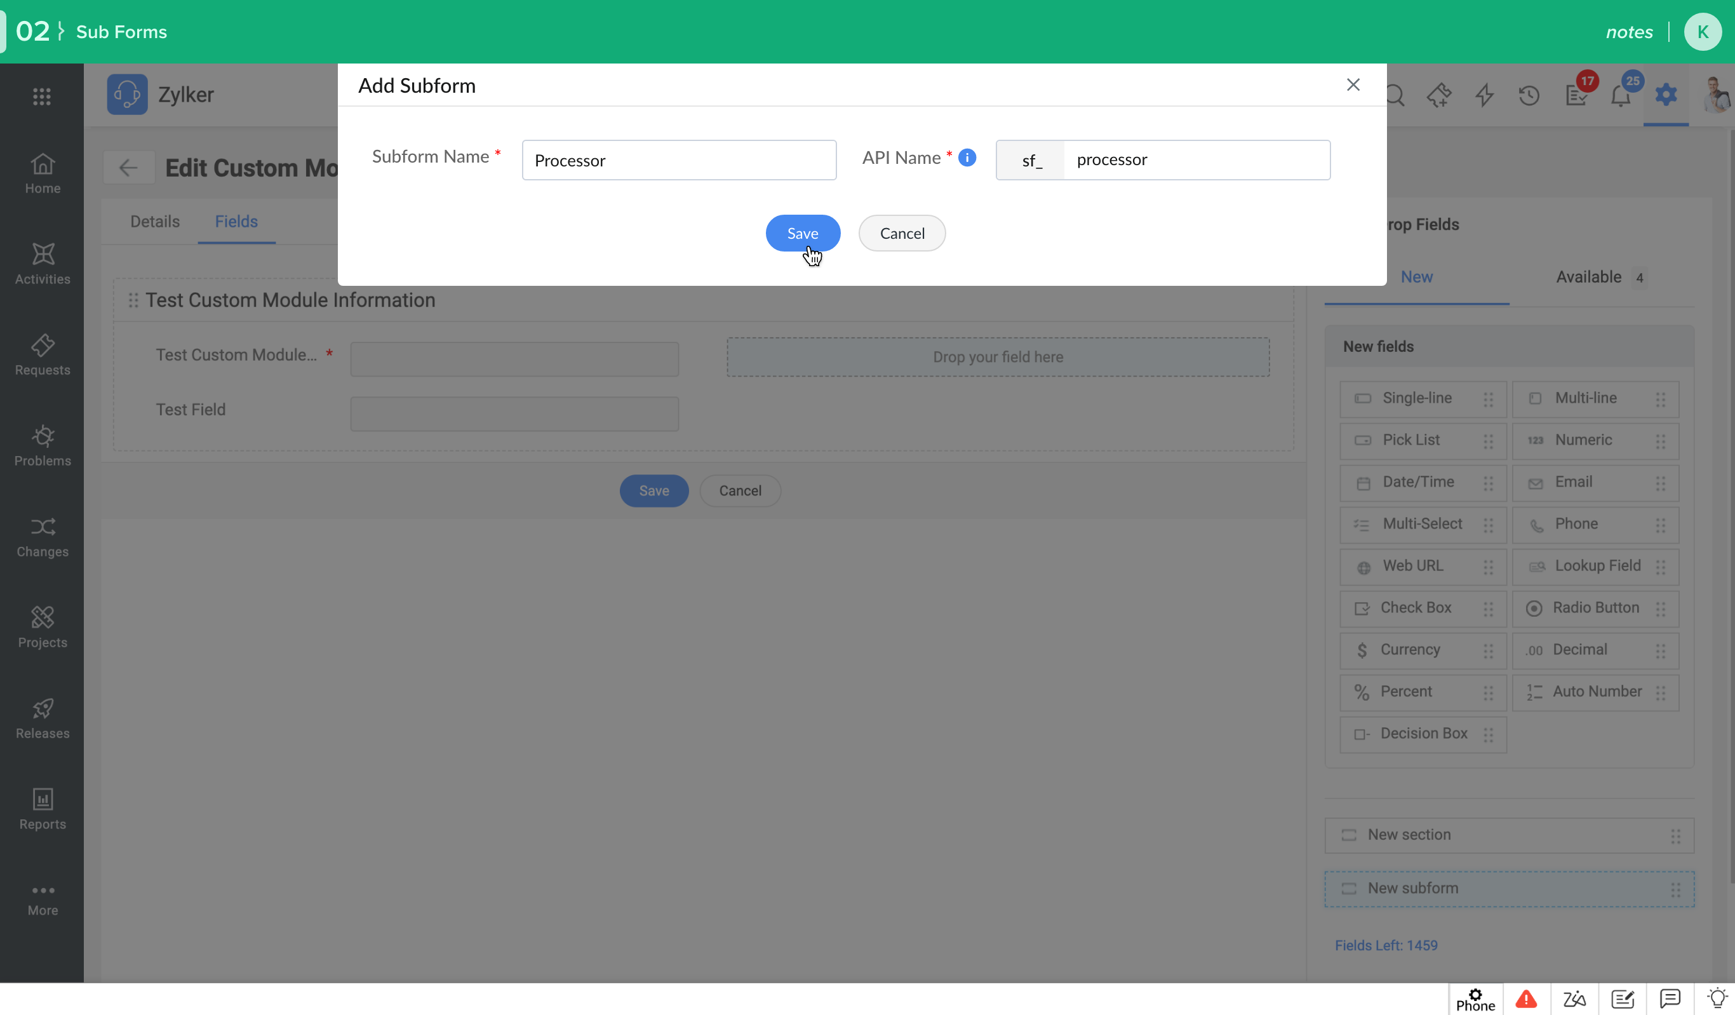
Task: Click the notes link in header
Action: click(x=1628, y=32)
